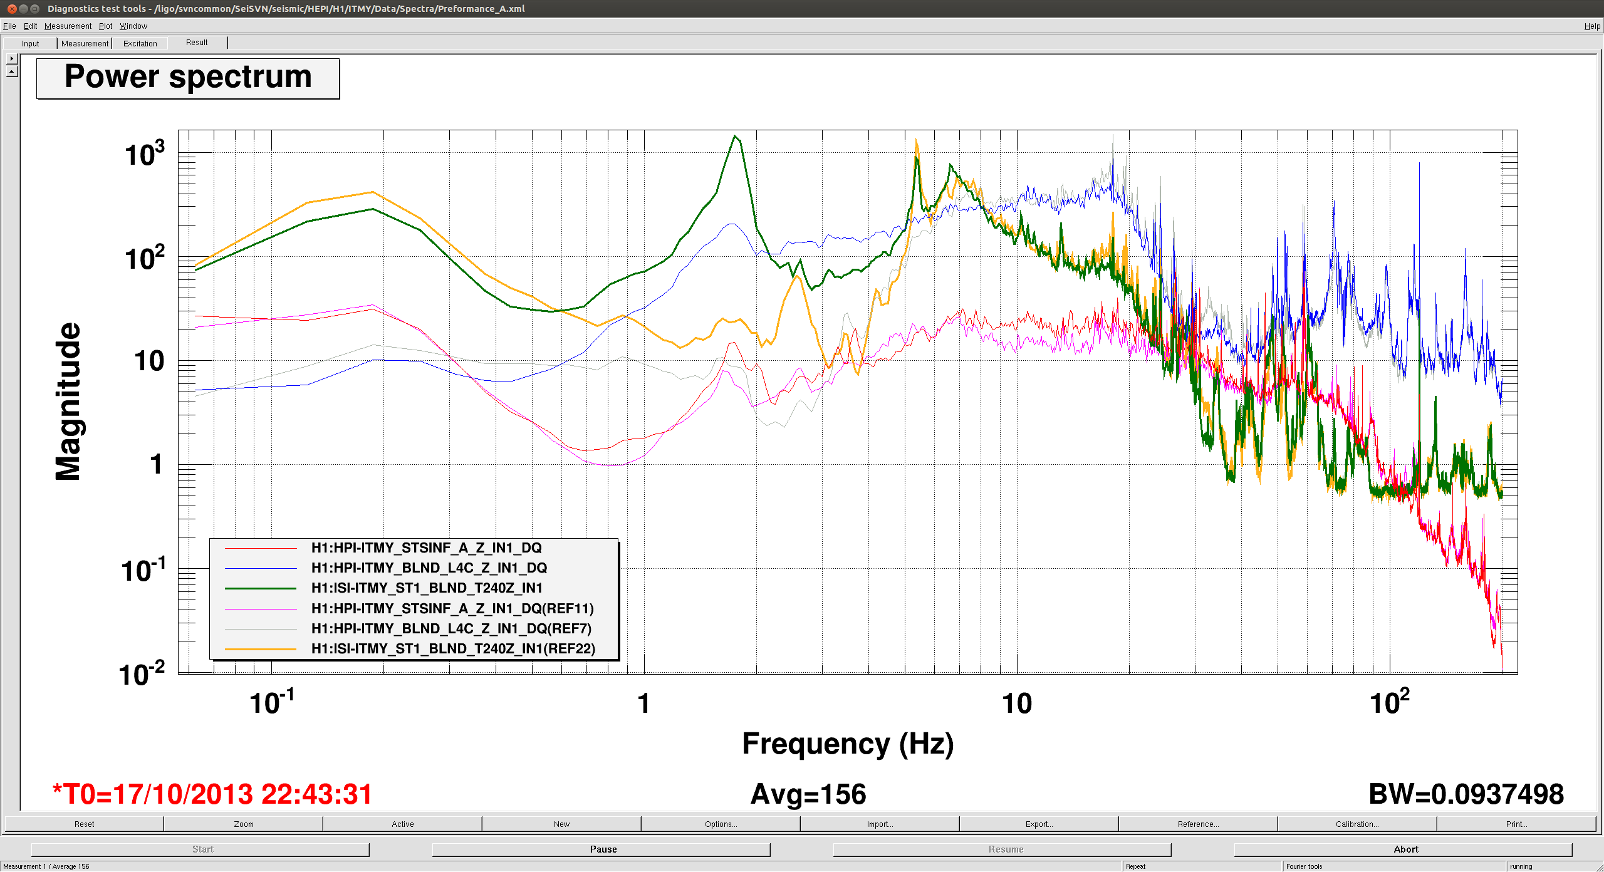
Task: Switch to the Excitation tab
Action: pyautogui.click(x=140, y=43)
